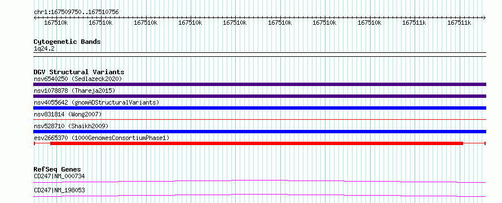502x203 pixels.
Task: Click the CD247|NM_000734 gene label
Action: (x=59, y=176)
